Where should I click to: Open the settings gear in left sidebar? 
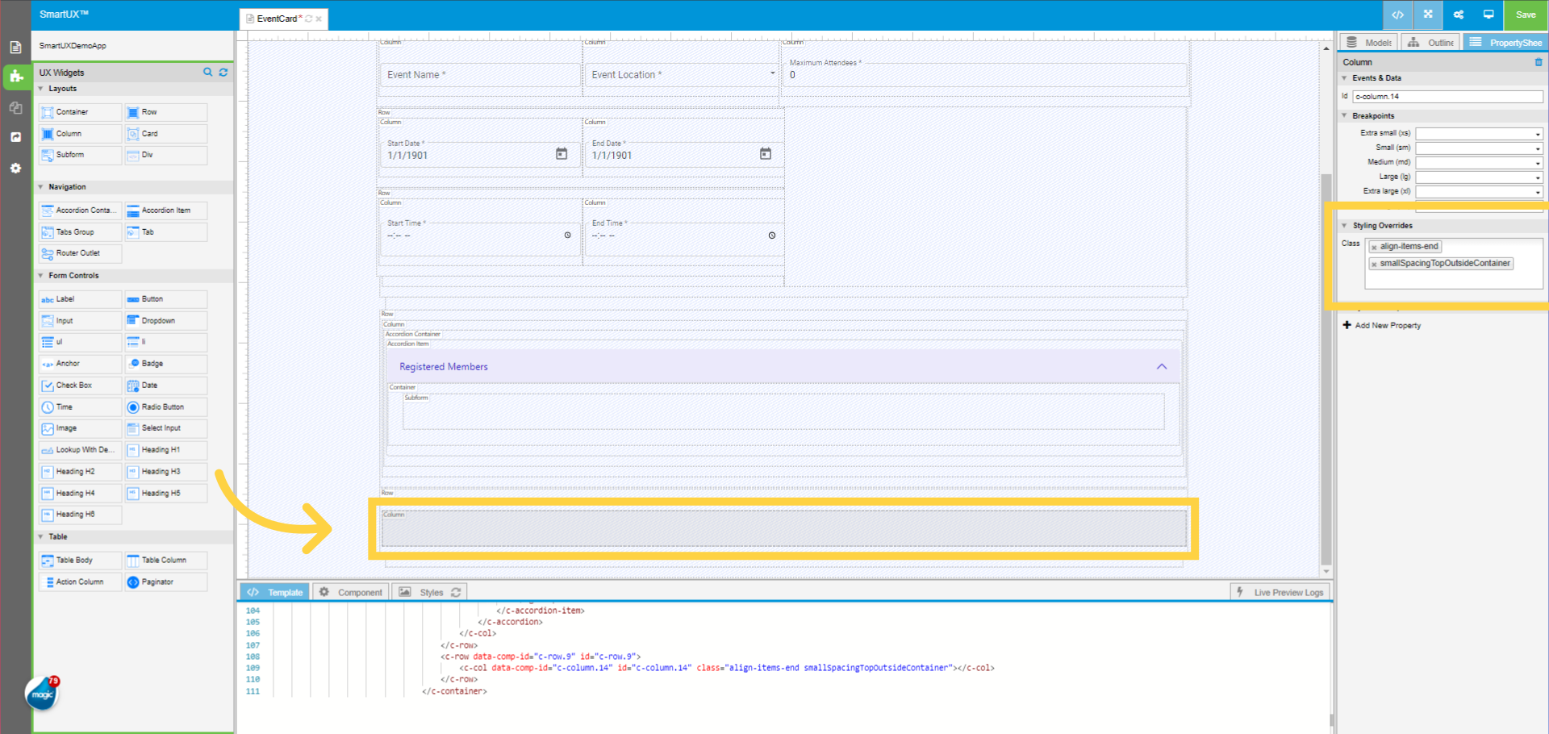[x=15, y=168]
